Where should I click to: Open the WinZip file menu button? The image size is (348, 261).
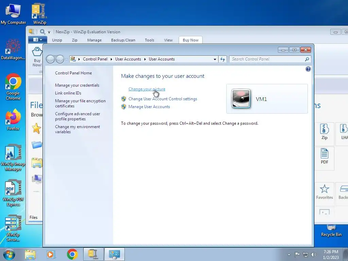[x=37, y=40]
